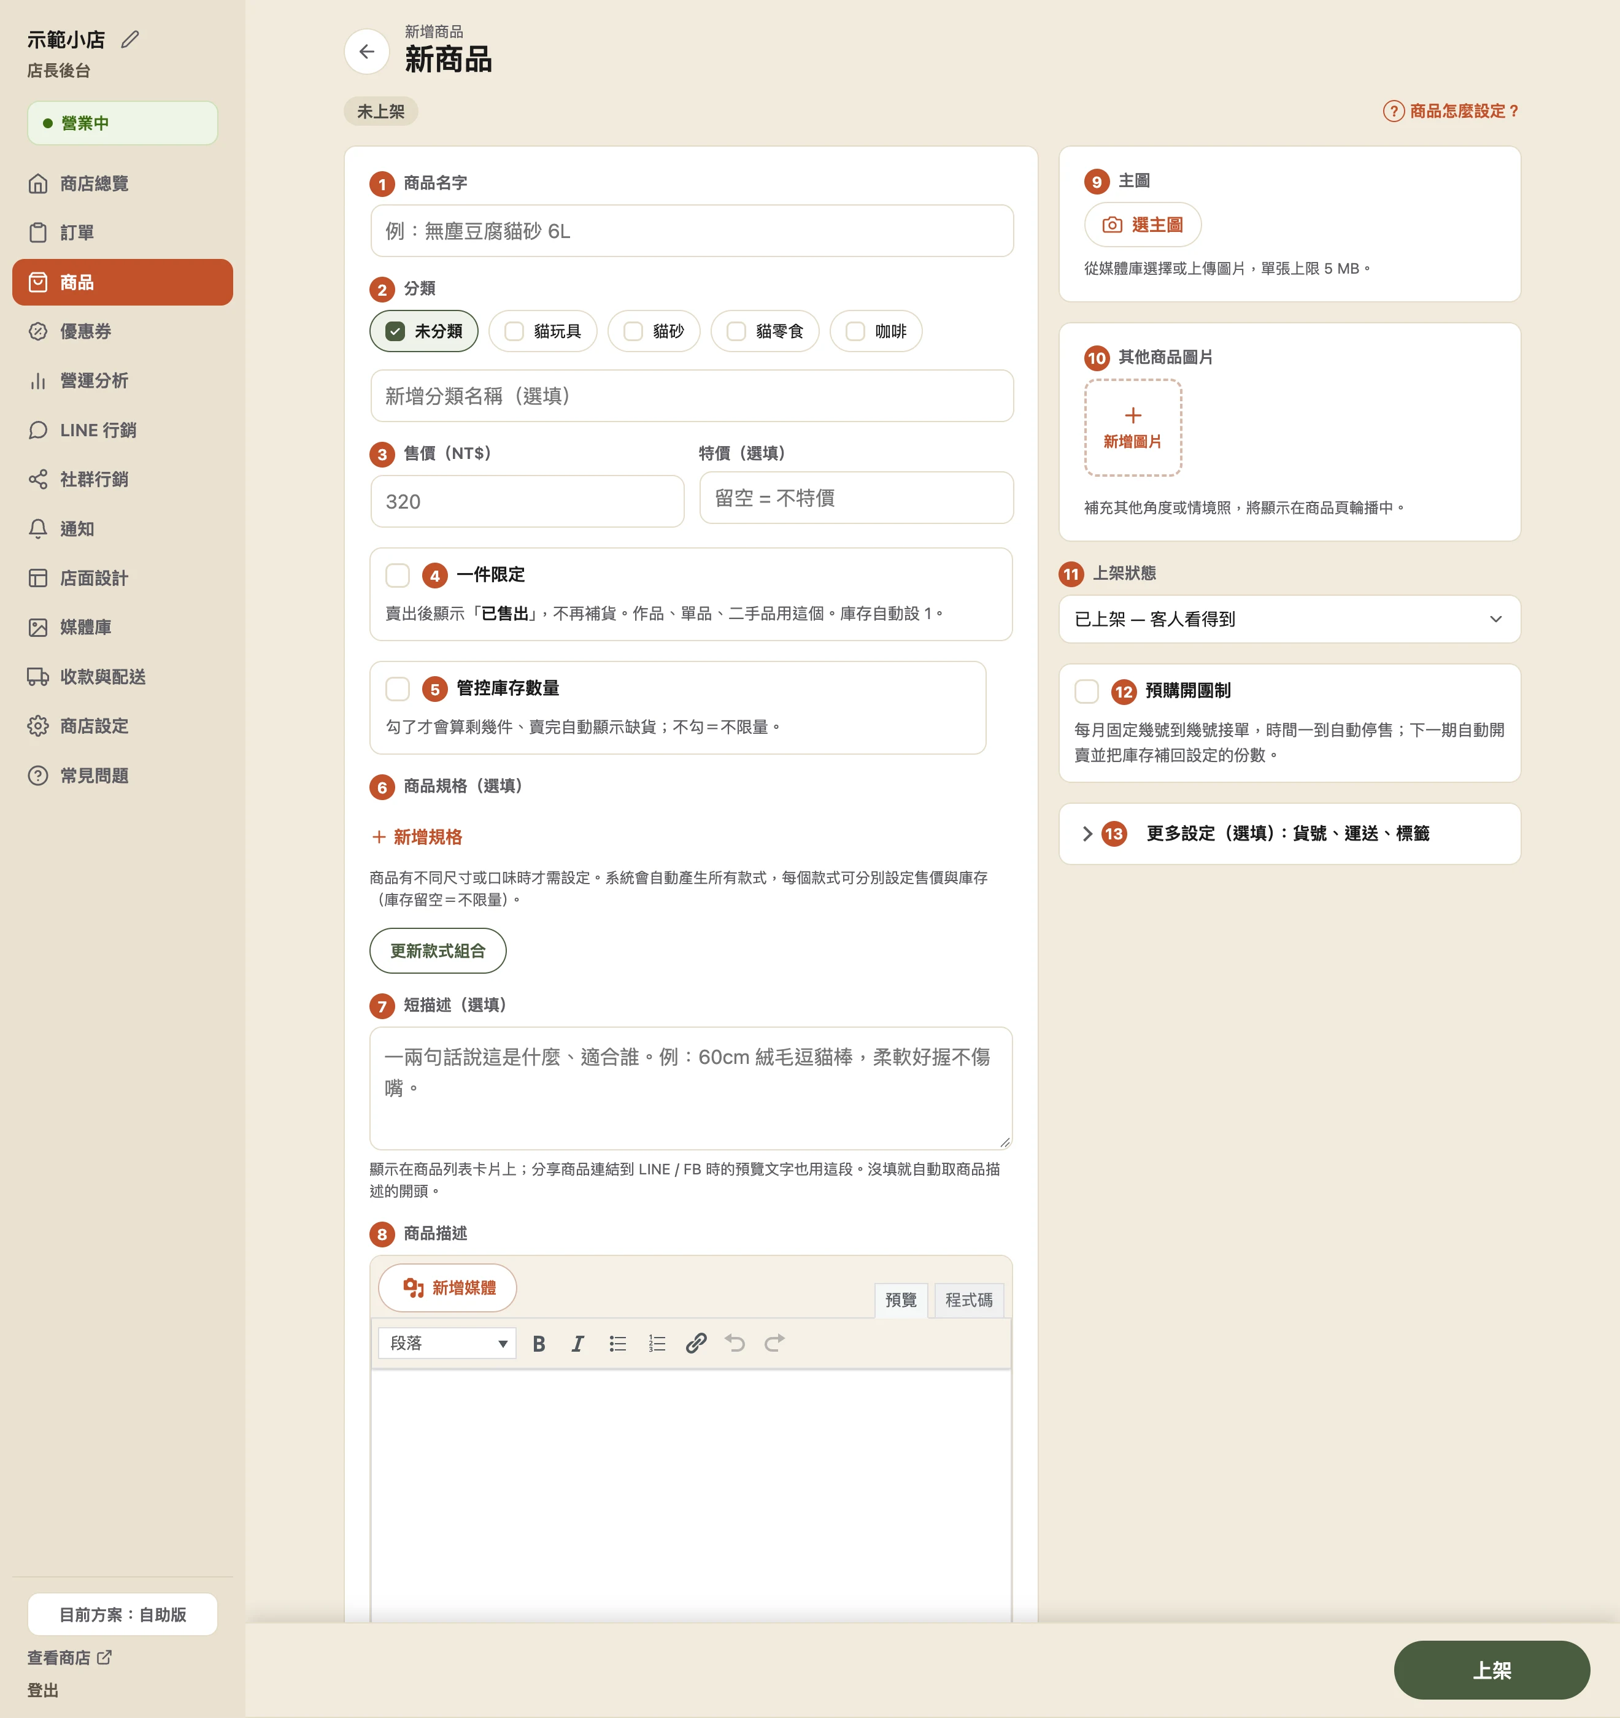This screenshot has width=1620, height=1718.
Task: Open 營運分析 in the sidebar
Action: [123, 381]
